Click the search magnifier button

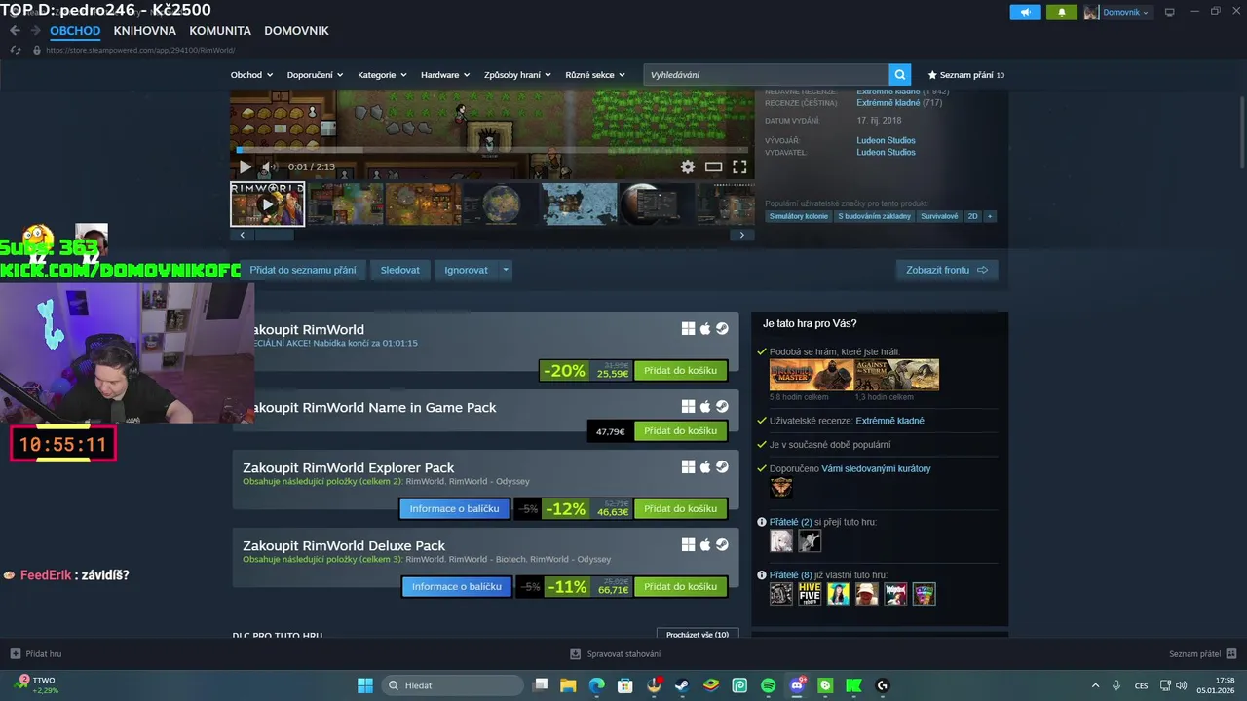(900, 74)
